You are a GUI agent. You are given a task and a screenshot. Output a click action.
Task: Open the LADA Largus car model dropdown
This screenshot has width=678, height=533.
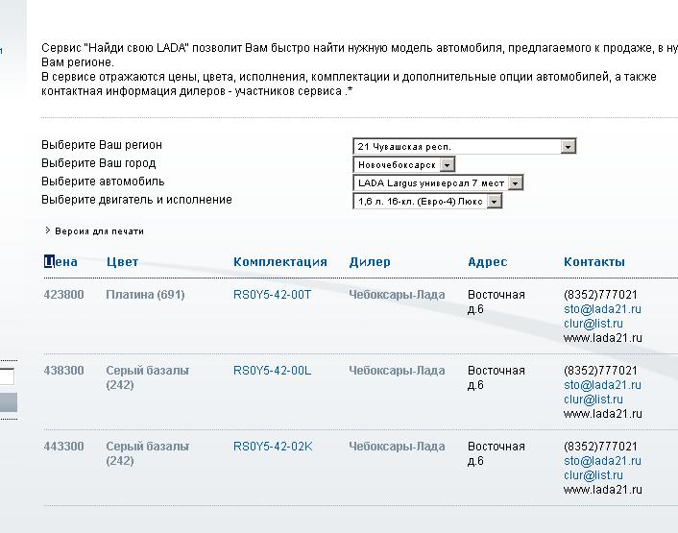pyautogui.click(x=439, y=183)
